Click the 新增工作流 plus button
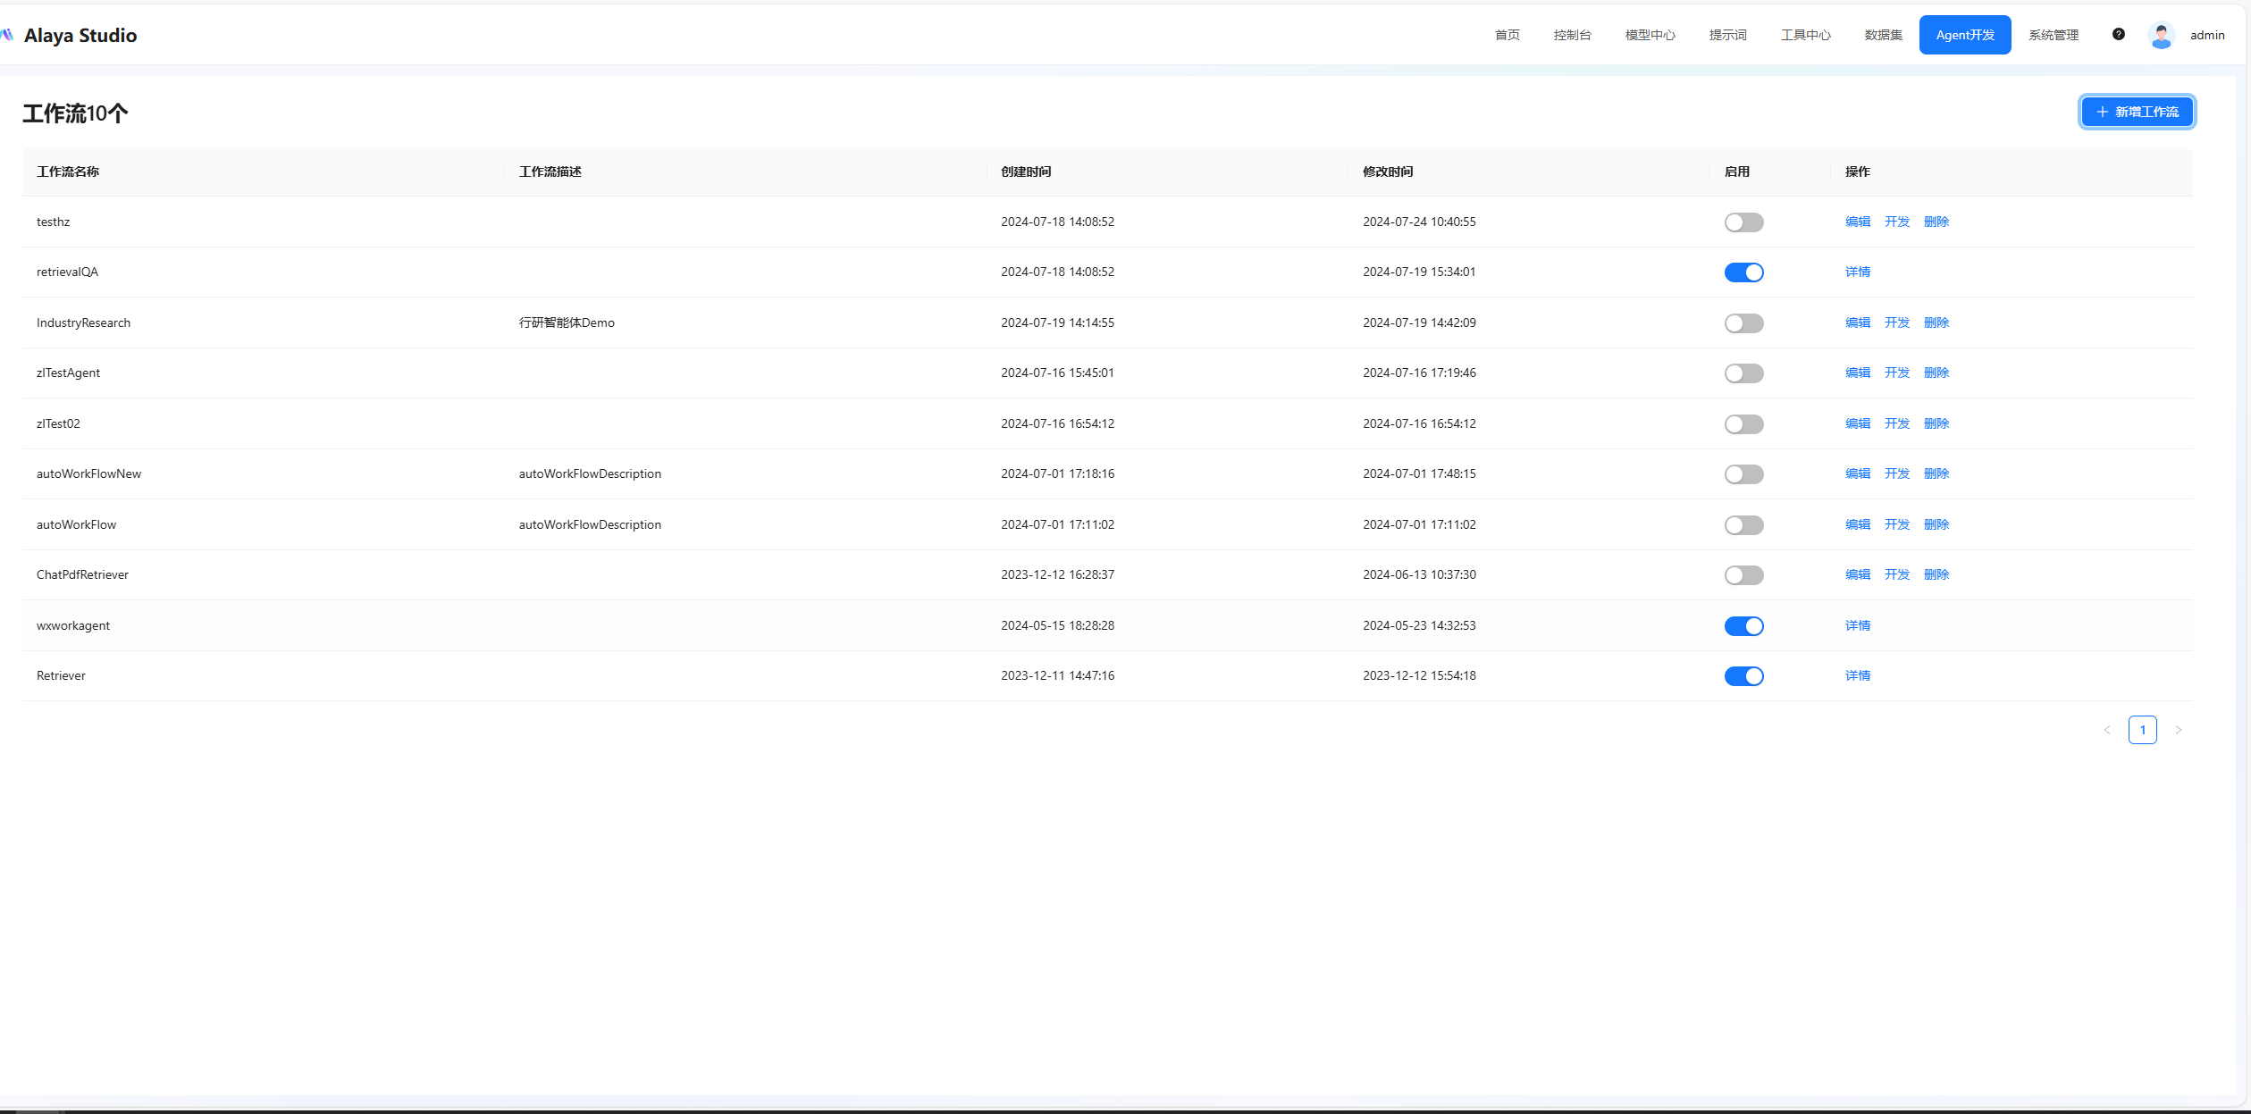Viewport: 2251px width, 1114px height. click(2137, 112)
